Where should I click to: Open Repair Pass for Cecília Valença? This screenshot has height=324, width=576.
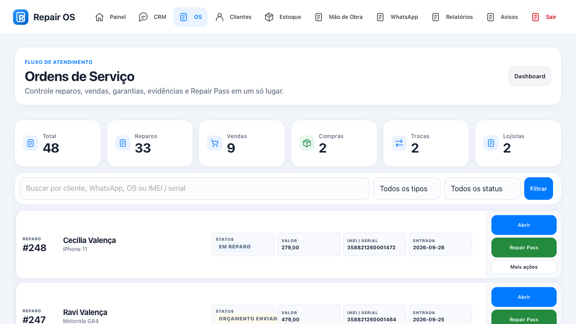[x=524, y=247]
